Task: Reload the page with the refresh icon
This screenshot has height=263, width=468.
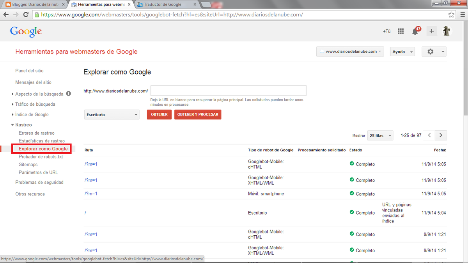Action: (26, 14)
